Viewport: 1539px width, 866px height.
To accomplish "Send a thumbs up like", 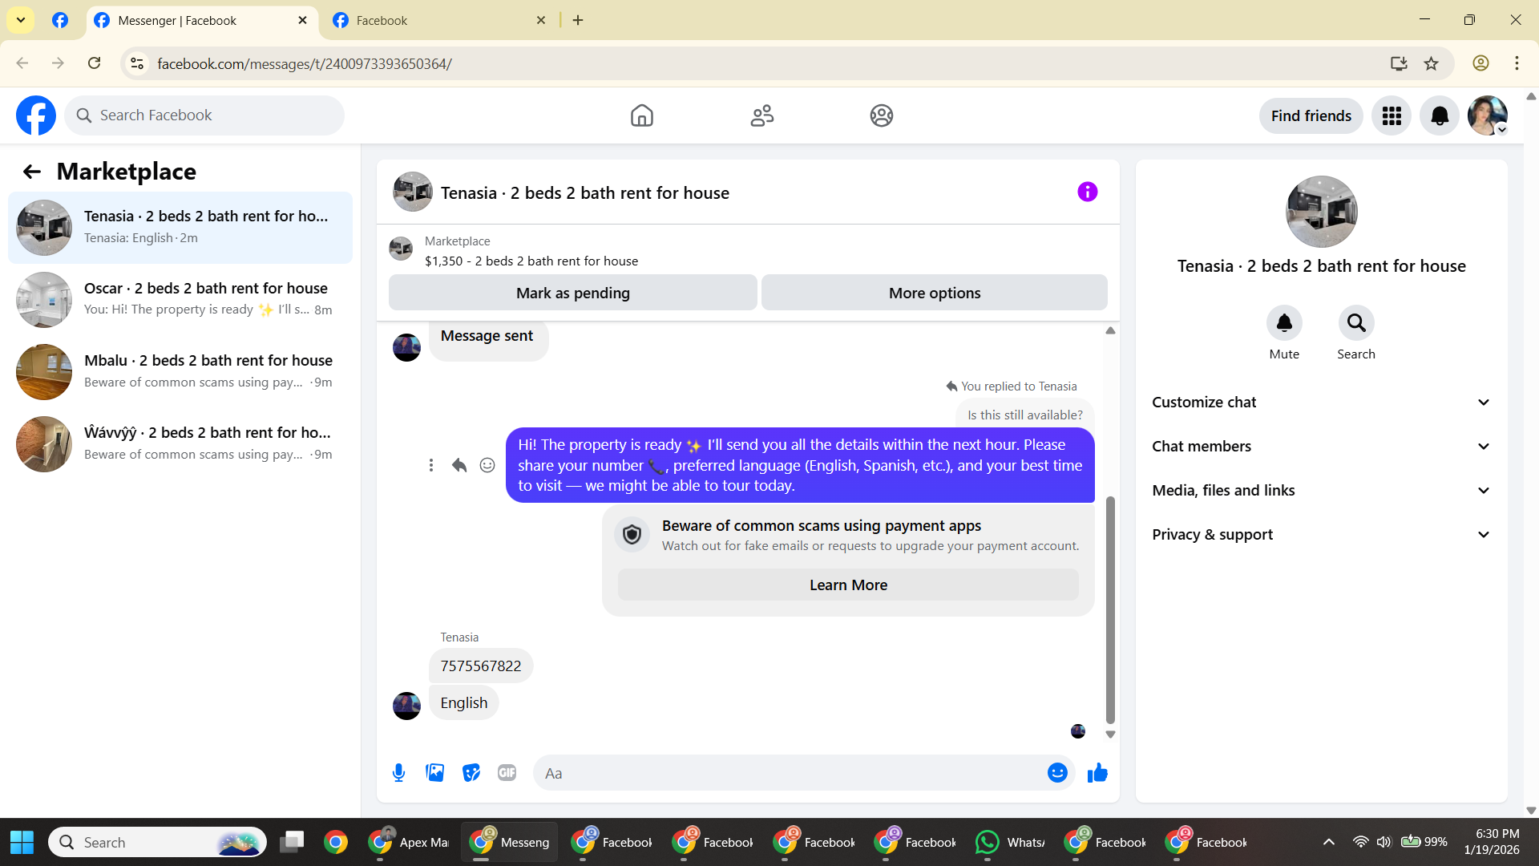I will (x=1097, y=773).
